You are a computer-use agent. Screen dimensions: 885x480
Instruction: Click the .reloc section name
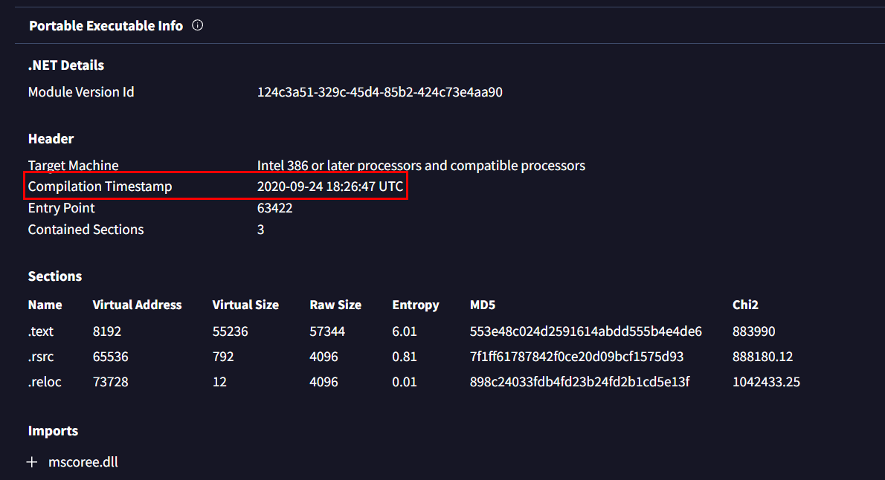point(43,382)
